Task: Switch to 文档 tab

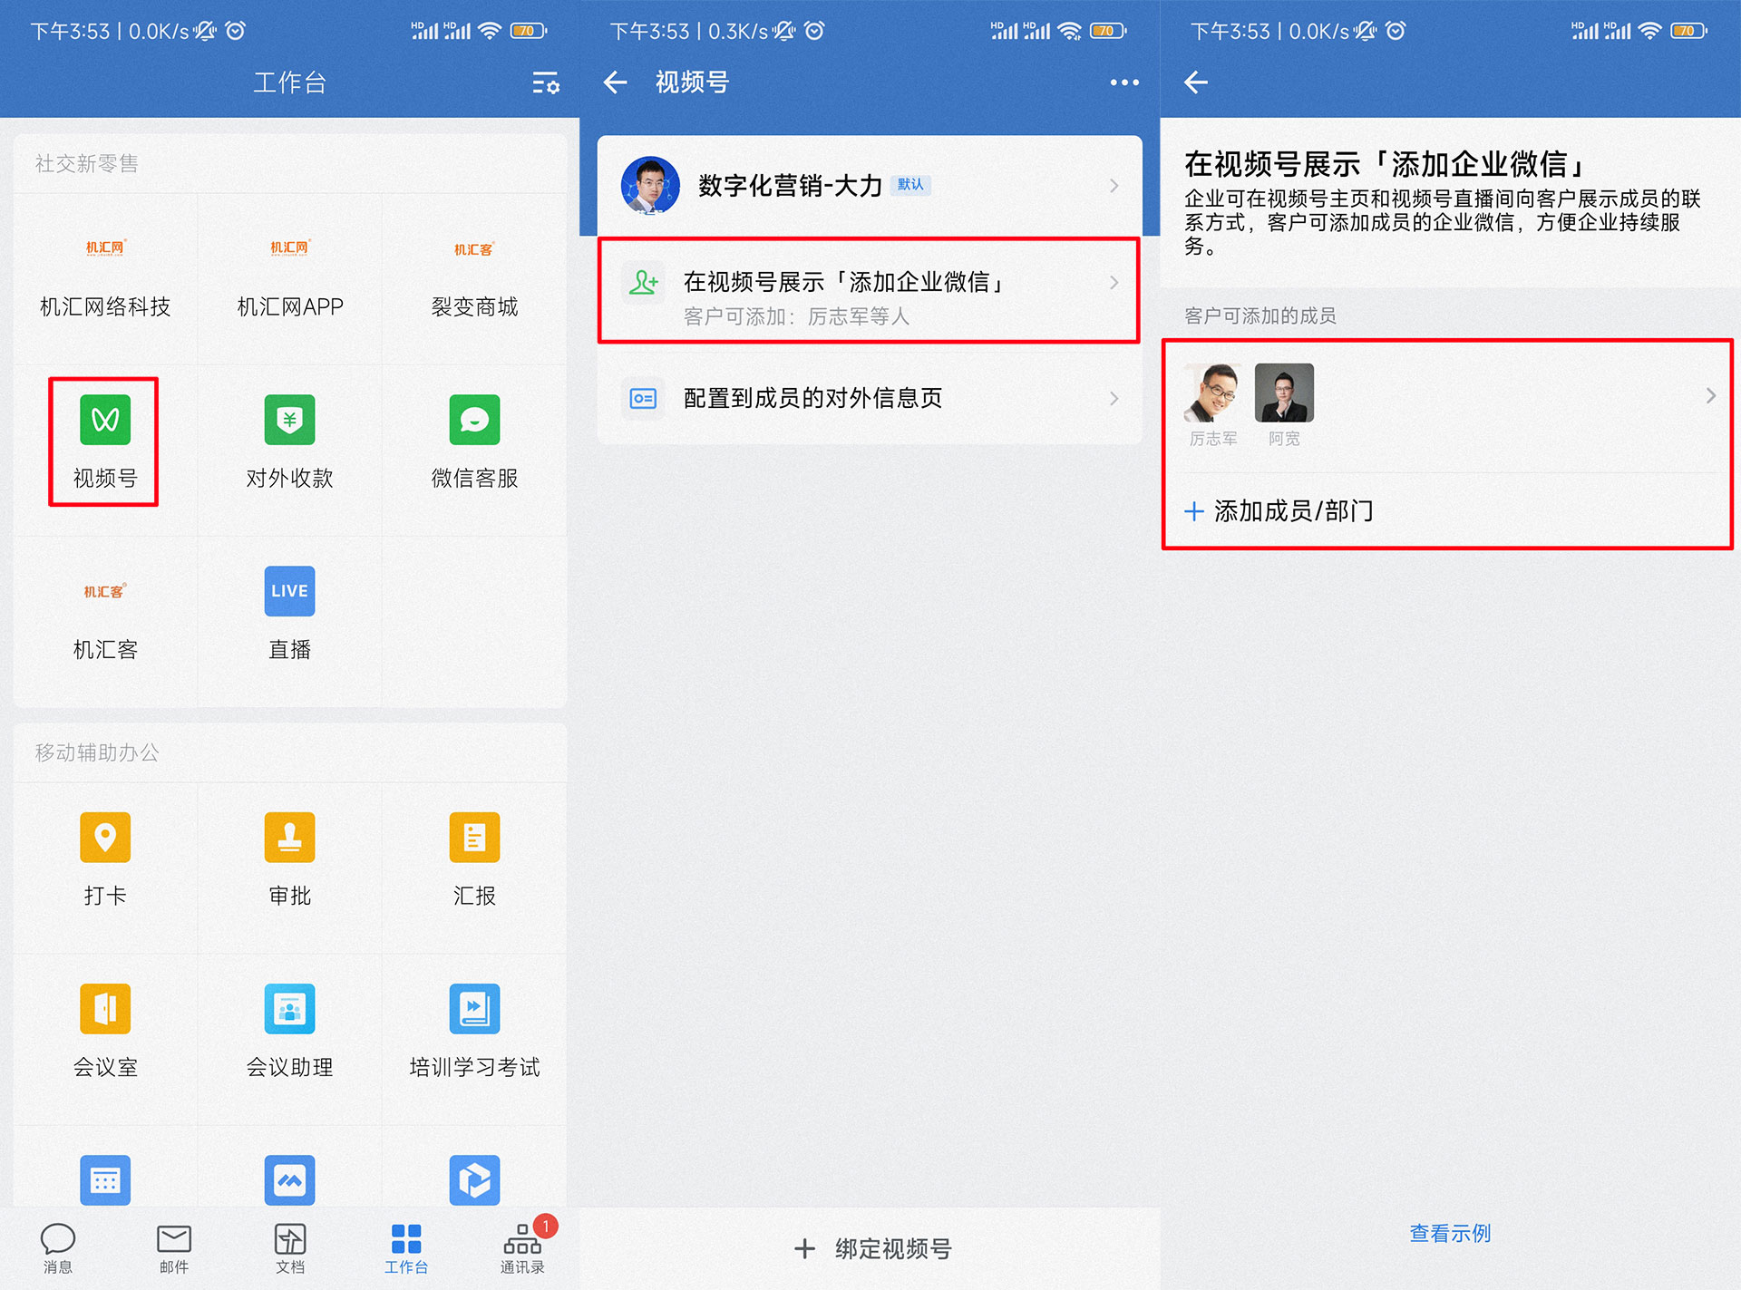Action: (290, 1247)
